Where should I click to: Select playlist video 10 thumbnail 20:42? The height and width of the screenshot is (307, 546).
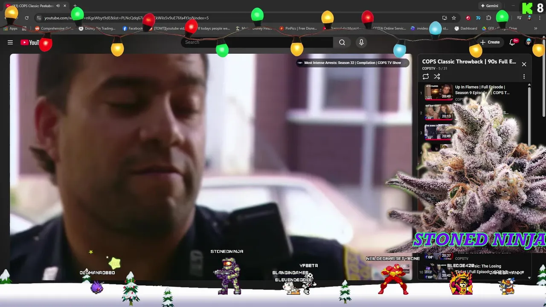click(x=439, y=272)
